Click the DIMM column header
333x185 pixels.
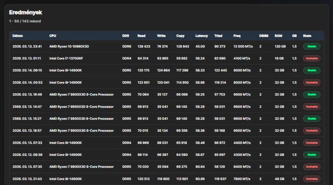[263, 36]
